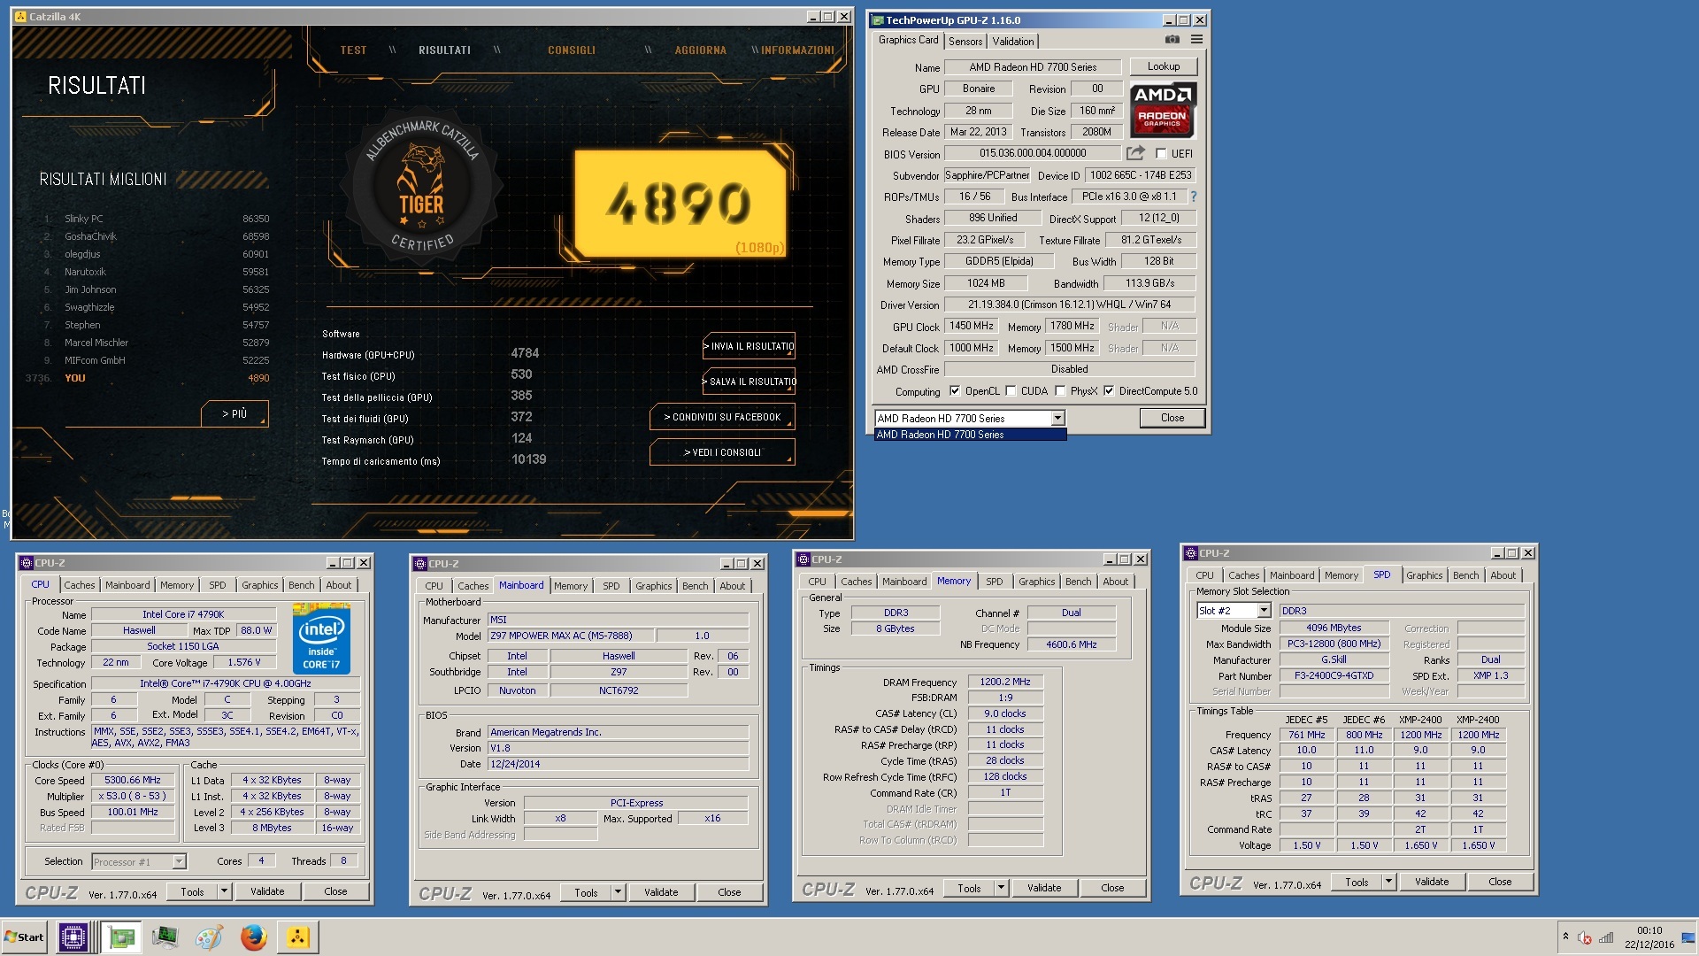Toggle the DirectCompute 5.0 checkbox
1699x956 pixels.
1109,391
